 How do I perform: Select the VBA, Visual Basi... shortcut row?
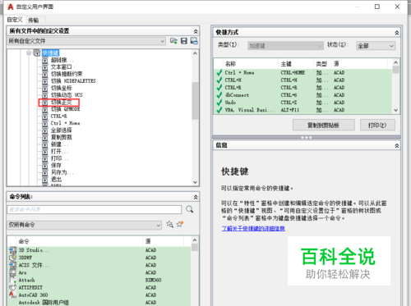click(x=303, y=110)
